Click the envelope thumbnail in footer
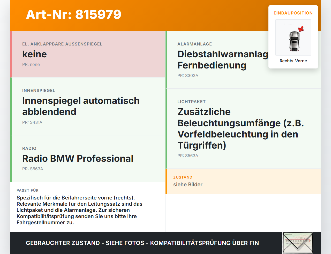Viewport: 331px width, 254px height. 298,243
